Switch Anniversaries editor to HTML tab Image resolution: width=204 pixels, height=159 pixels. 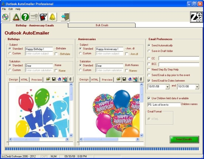coord(95,80)
